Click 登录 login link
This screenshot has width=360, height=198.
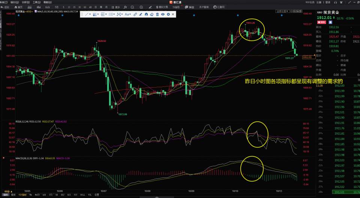328,2
